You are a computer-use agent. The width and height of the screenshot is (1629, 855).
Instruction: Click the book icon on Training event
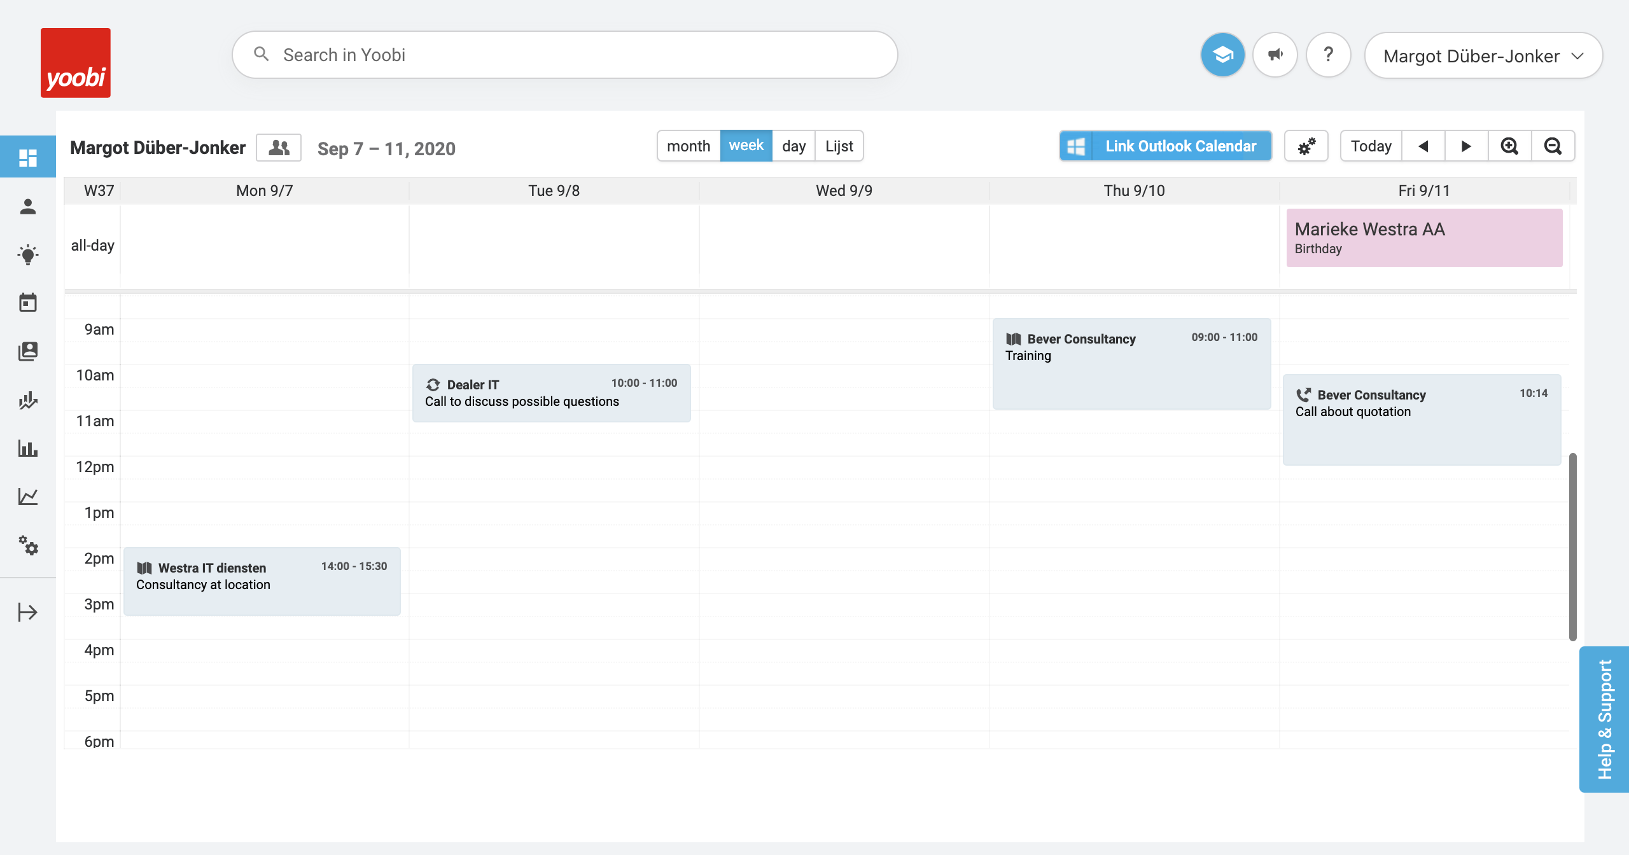1014,339
